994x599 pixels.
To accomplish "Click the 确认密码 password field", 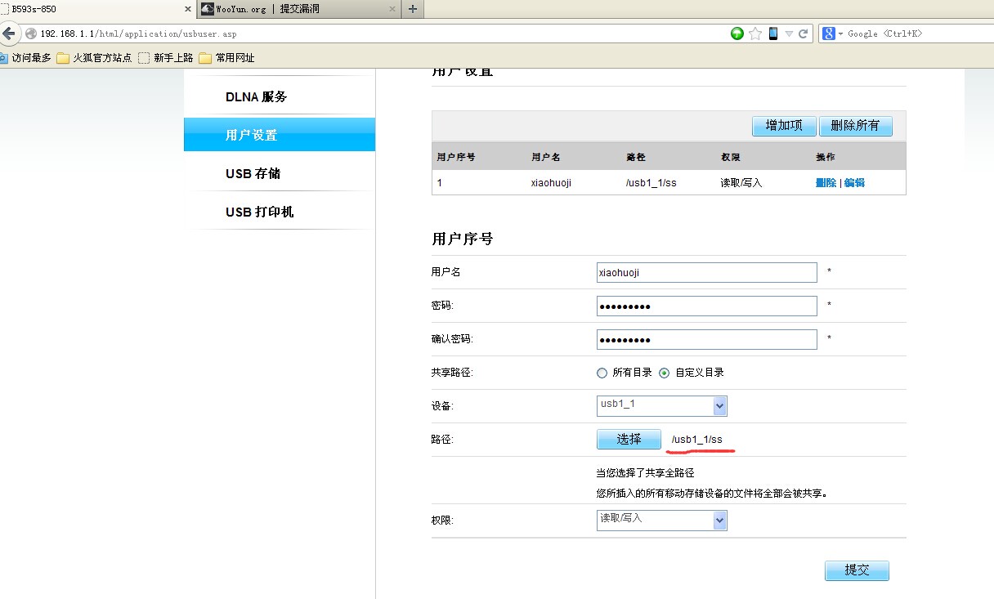I will [706, 339].
